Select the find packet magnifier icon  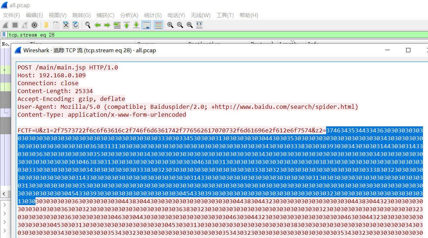88,25
